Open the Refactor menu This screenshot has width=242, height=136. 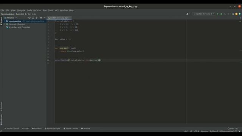(x=37, y=10)
